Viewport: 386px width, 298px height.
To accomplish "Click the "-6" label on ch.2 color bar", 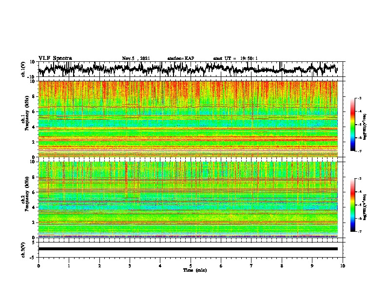I will [360, 218].
